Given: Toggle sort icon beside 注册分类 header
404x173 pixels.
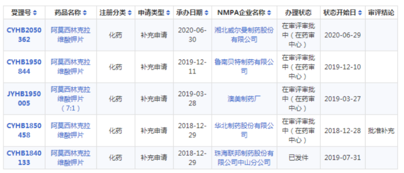Looking at the screenshot, I should tap(130, 13).
